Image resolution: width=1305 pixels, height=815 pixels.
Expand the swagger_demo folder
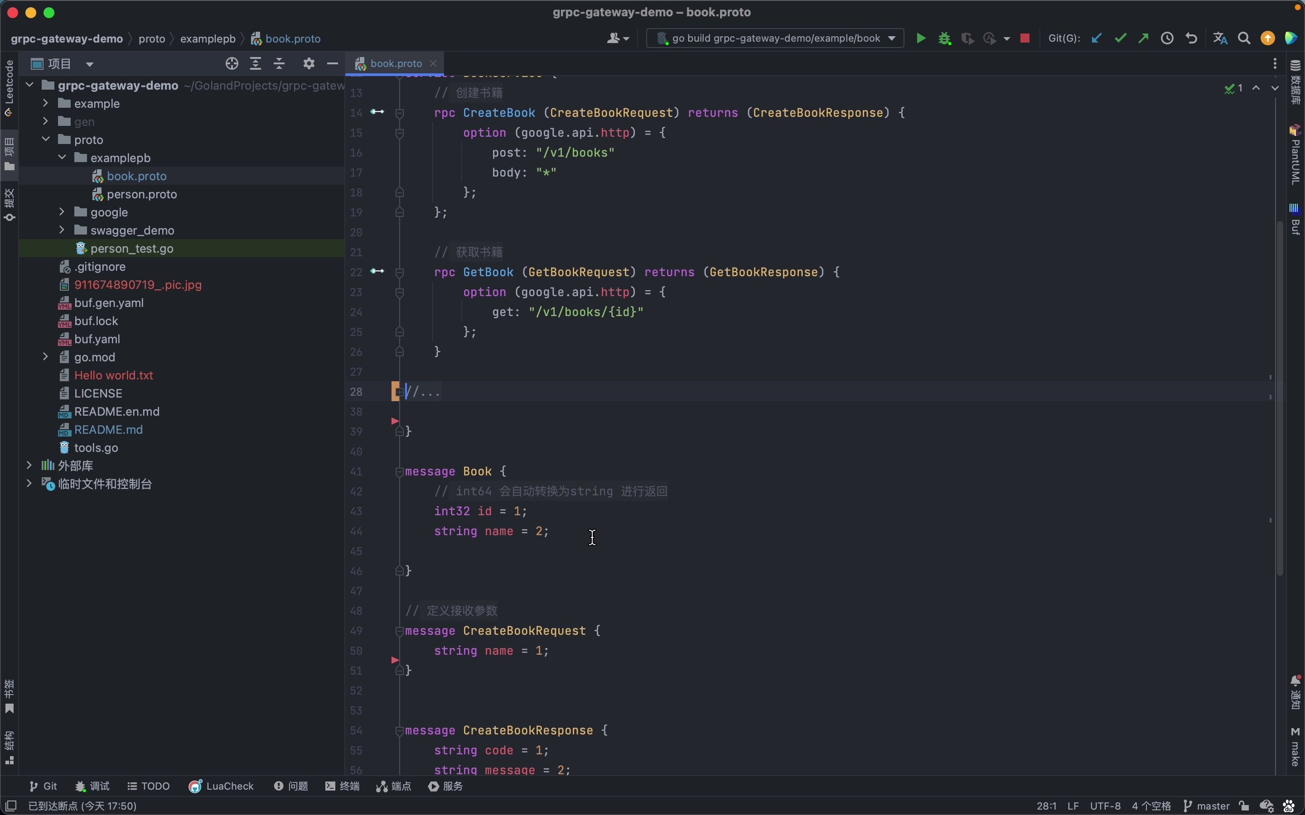click(x=62, y=230)
